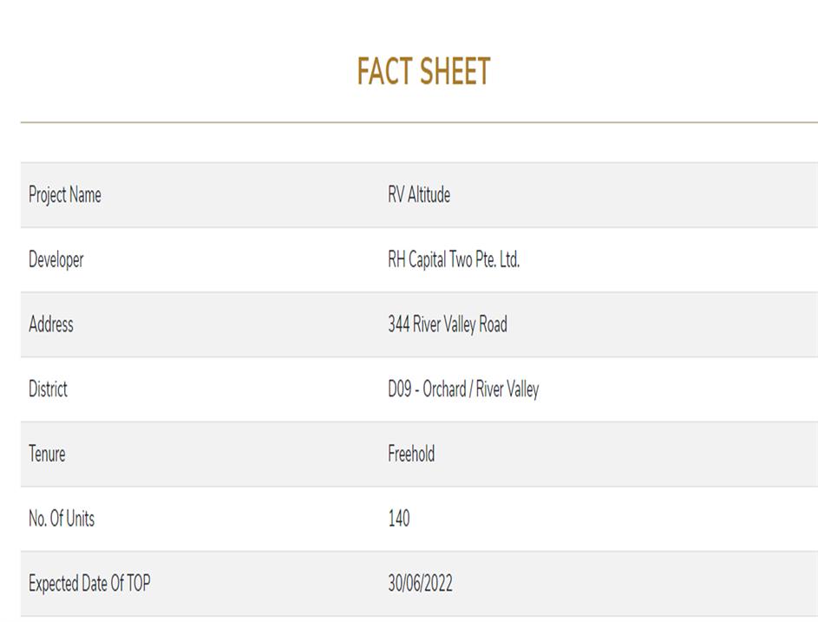Click the FACT SHEET heading
The height and width of the screenshot is (622, 818).
click(423, 72)
